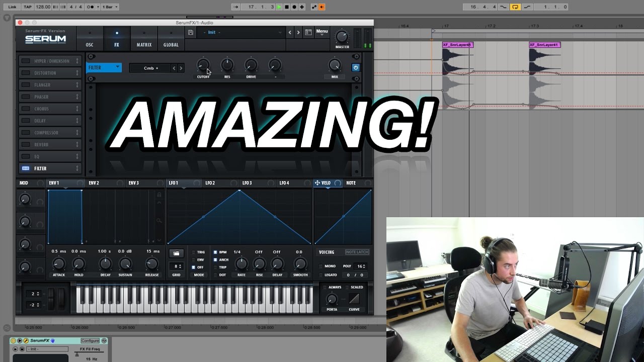This screenshot has height=362, width=644.
Task: Enable the Phaser effect
Action: tap(26, 97)
